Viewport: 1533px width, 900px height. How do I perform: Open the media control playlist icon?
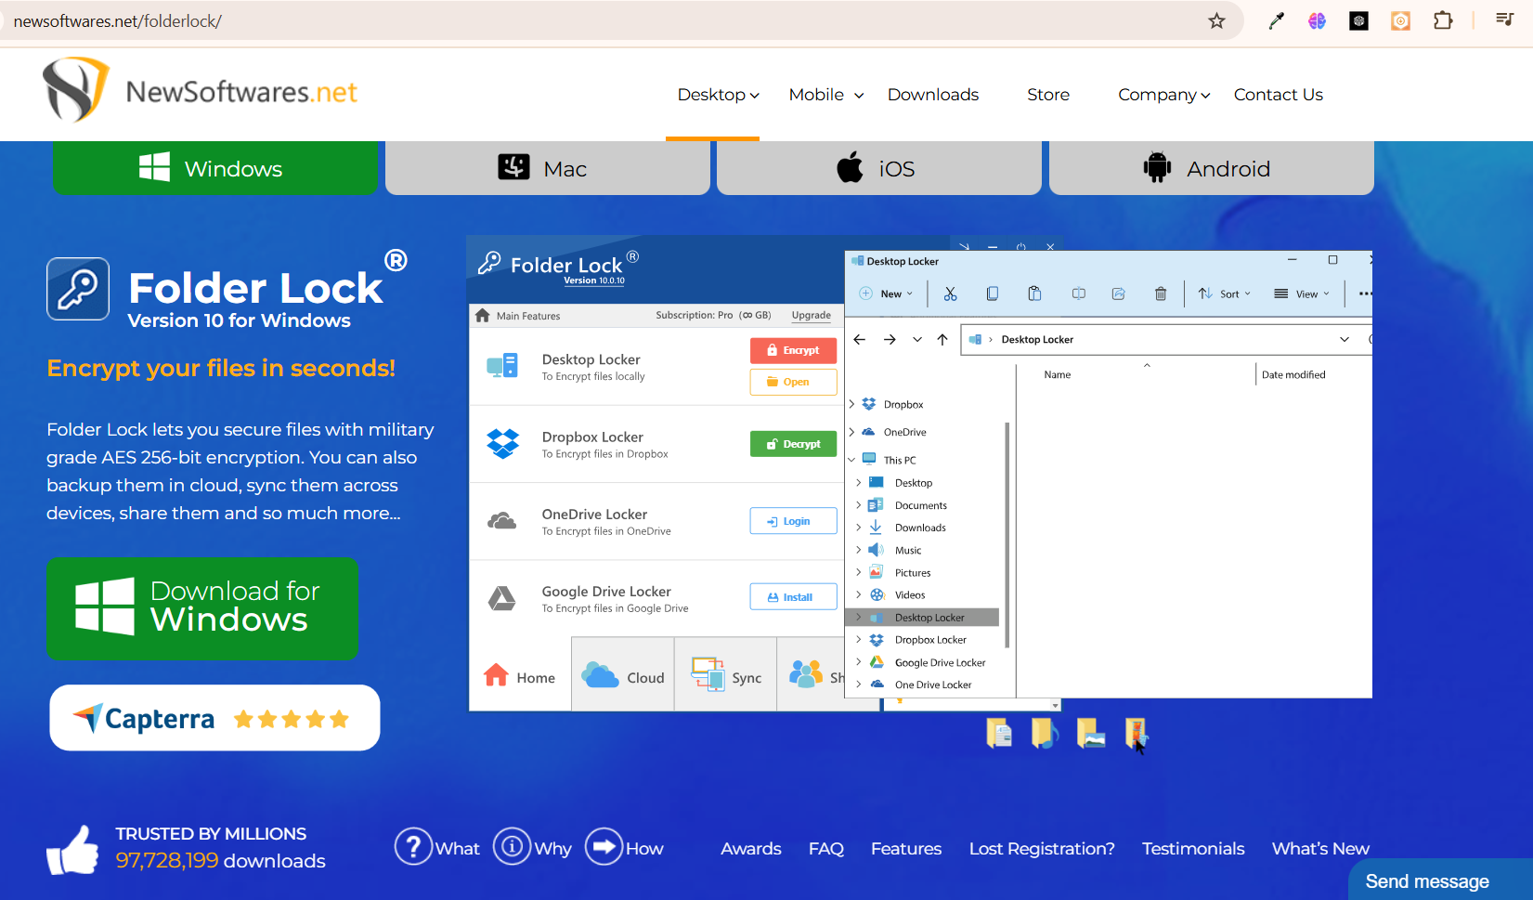1505,20
